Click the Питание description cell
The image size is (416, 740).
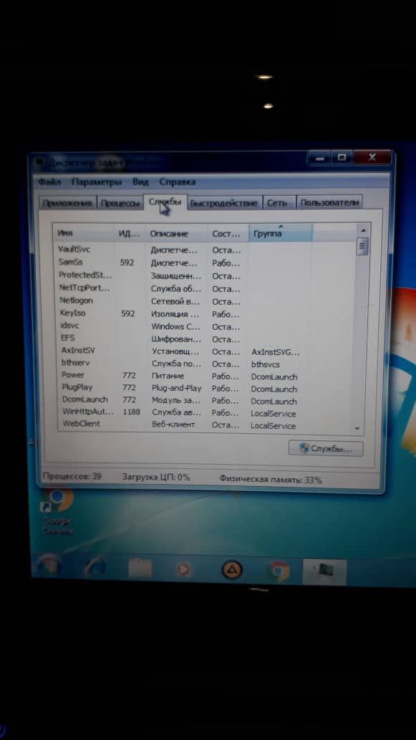[x=168, y=376]
